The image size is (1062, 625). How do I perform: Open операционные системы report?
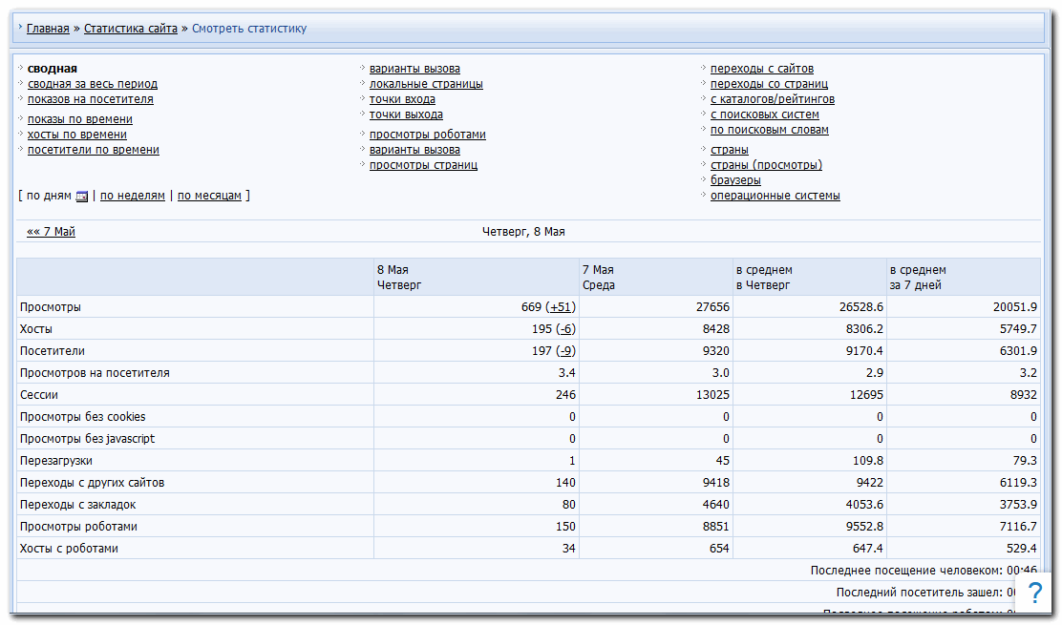(x=775, y=197)
